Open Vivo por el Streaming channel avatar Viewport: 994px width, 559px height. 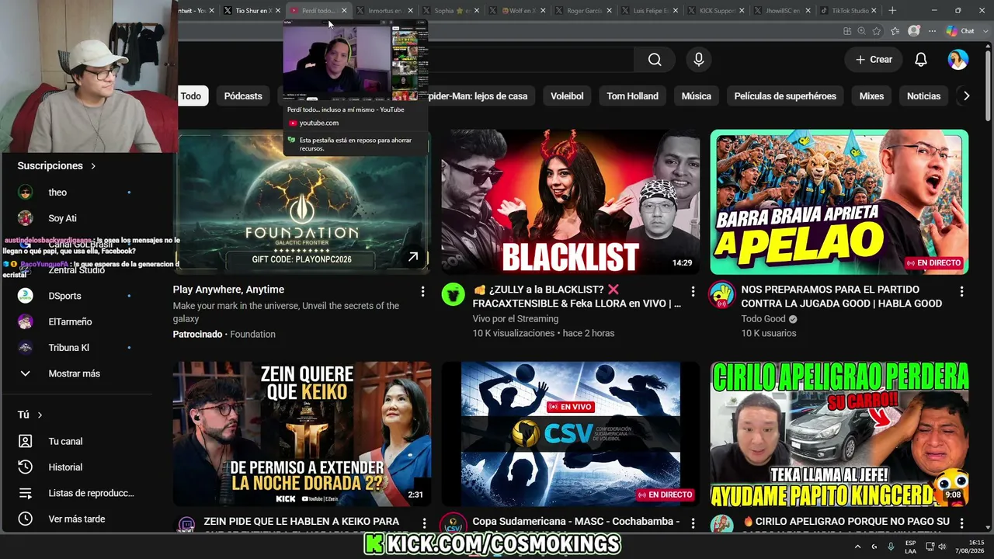pyautogui.click(x=454, y=294)
